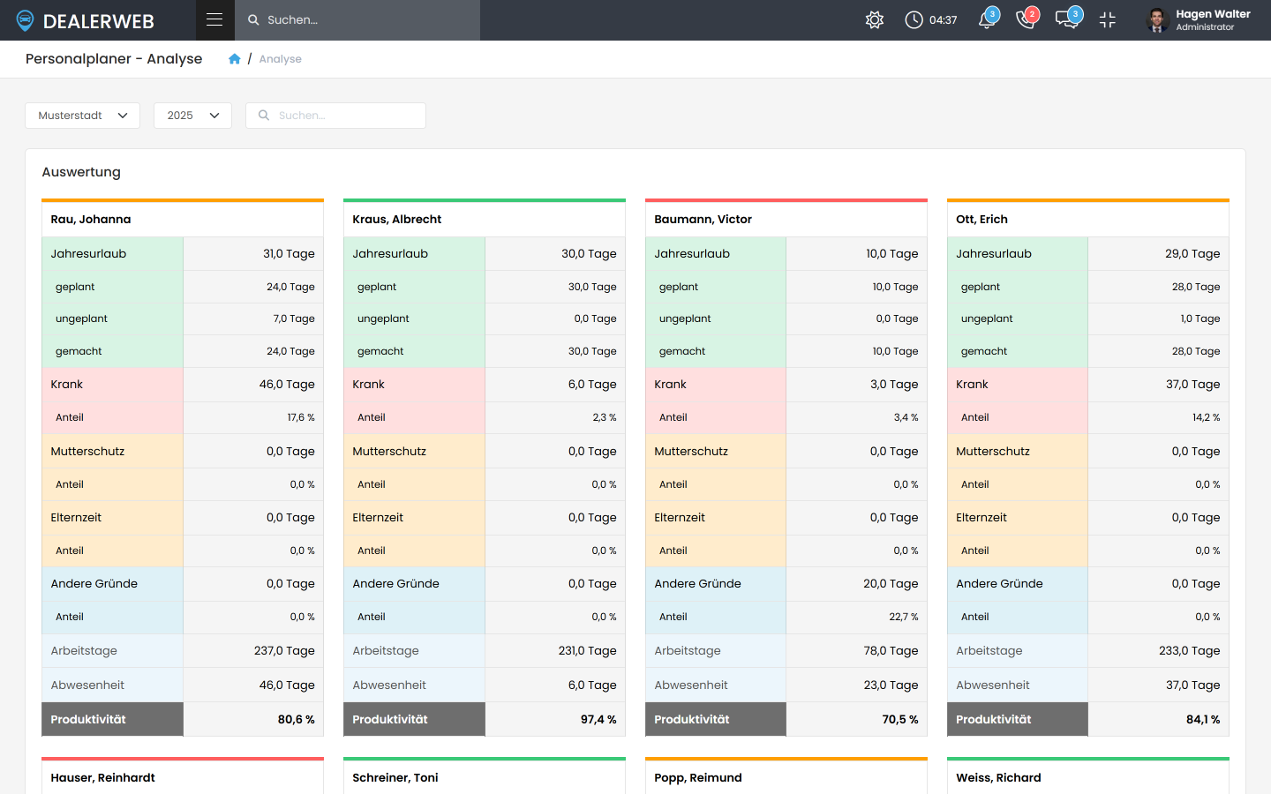The image size is (1271, 794).
Task: Click Ott, Erich's 233,0 Tage Arbeitstage value
Action: pos(1190,650)
